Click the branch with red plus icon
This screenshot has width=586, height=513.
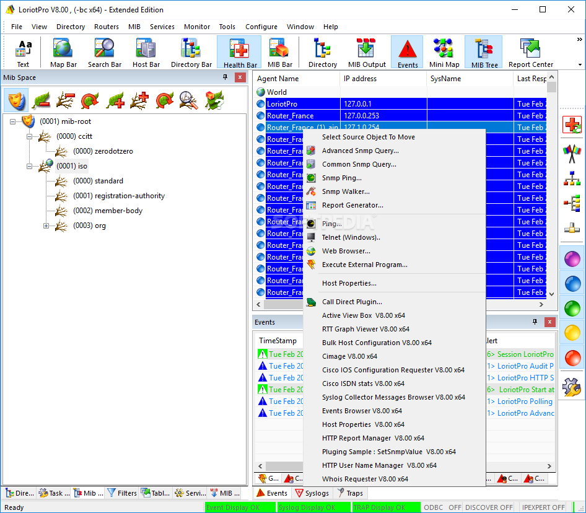[139, 100]
